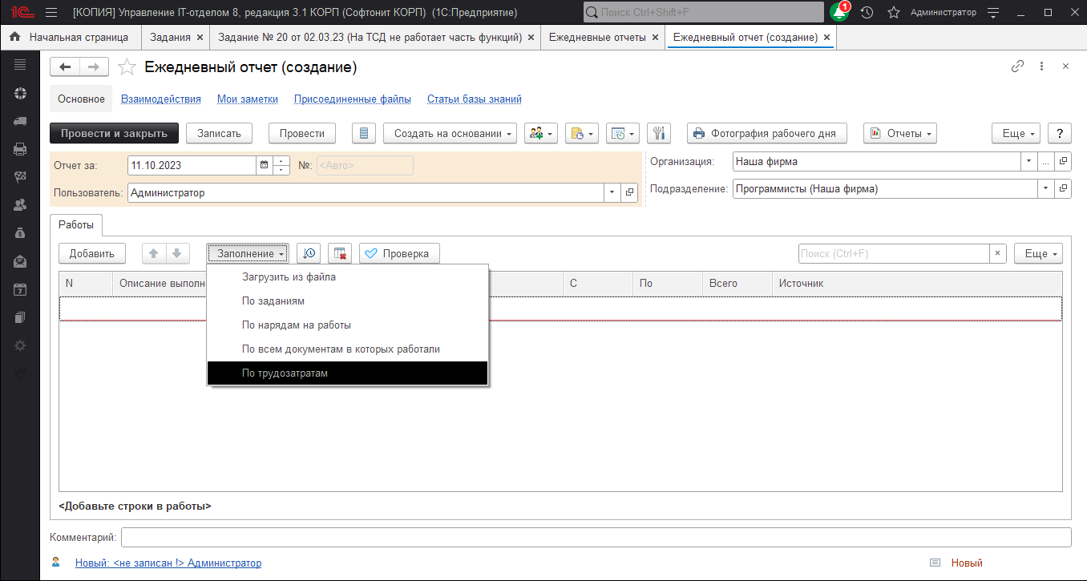Open the date picker for Отчет за
Image resolution: width=1087 pixels, height=581 pixels.
[264, 166]
